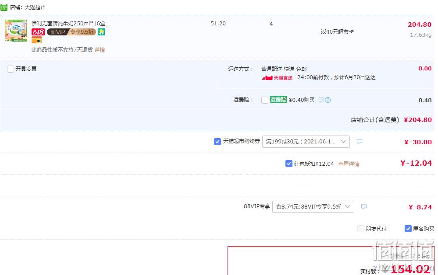Open the 满199减30元 coupon dropdown
Image resolution: width=438 pixels, height=275 pixels.
(x=306, y=142)
